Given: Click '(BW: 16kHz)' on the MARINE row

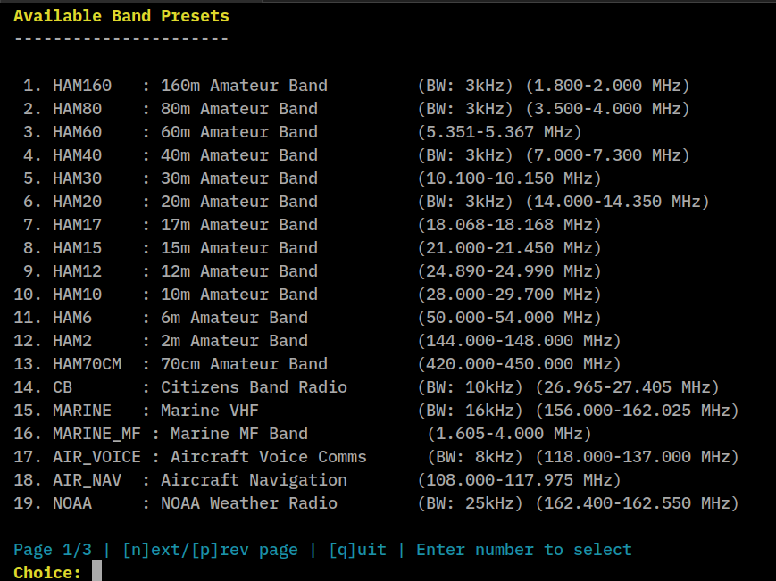Looking at the screenshot, I should 470,411.
